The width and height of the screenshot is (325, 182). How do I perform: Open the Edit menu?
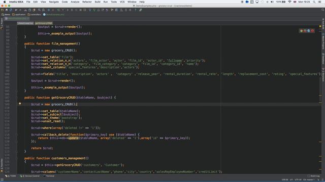pyautogui.click(x=36, y=2)
